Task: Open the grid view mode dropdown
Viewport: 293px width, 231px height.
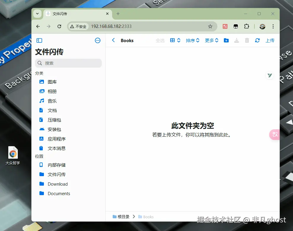Action: pos(175,40)
